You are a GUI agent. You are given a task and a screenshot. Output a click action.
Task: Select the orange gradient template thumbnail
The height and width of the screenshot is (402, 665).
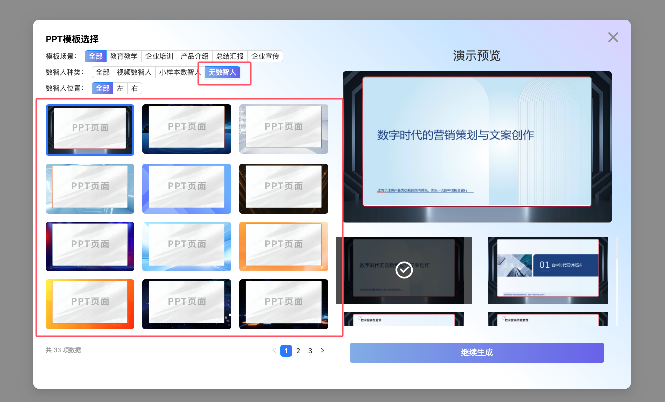(284, 247)
